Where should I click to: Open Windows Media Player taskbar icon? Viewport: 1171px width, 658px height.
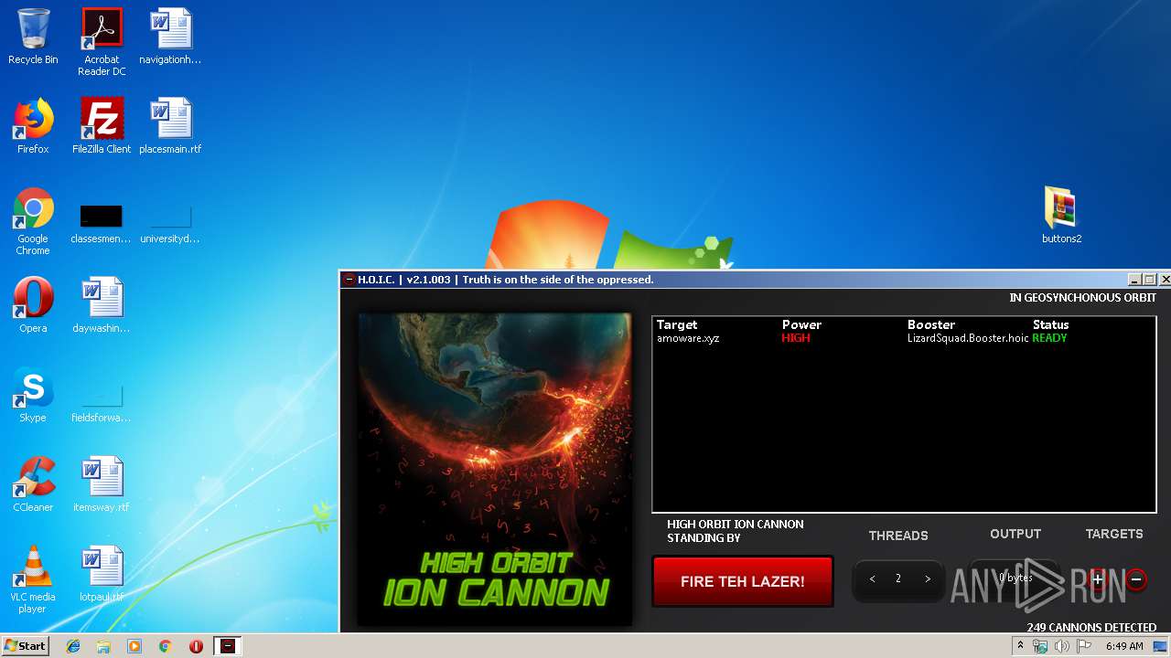[134, 646]
